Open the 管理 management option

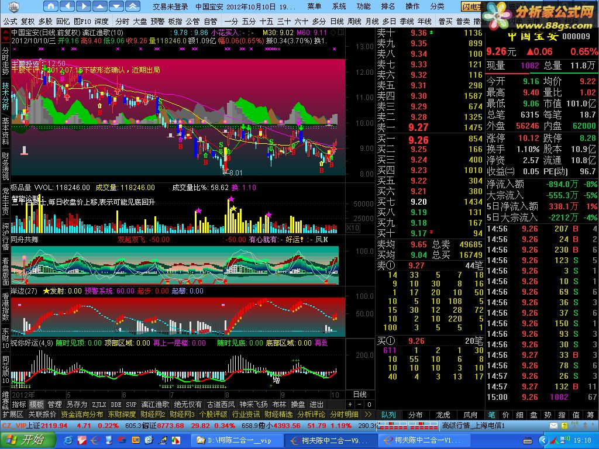54,405
